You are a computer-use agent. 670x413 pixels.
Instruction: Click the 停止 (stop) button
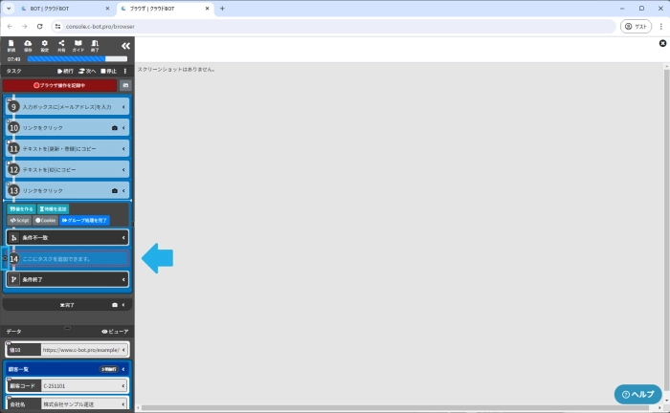108,71
